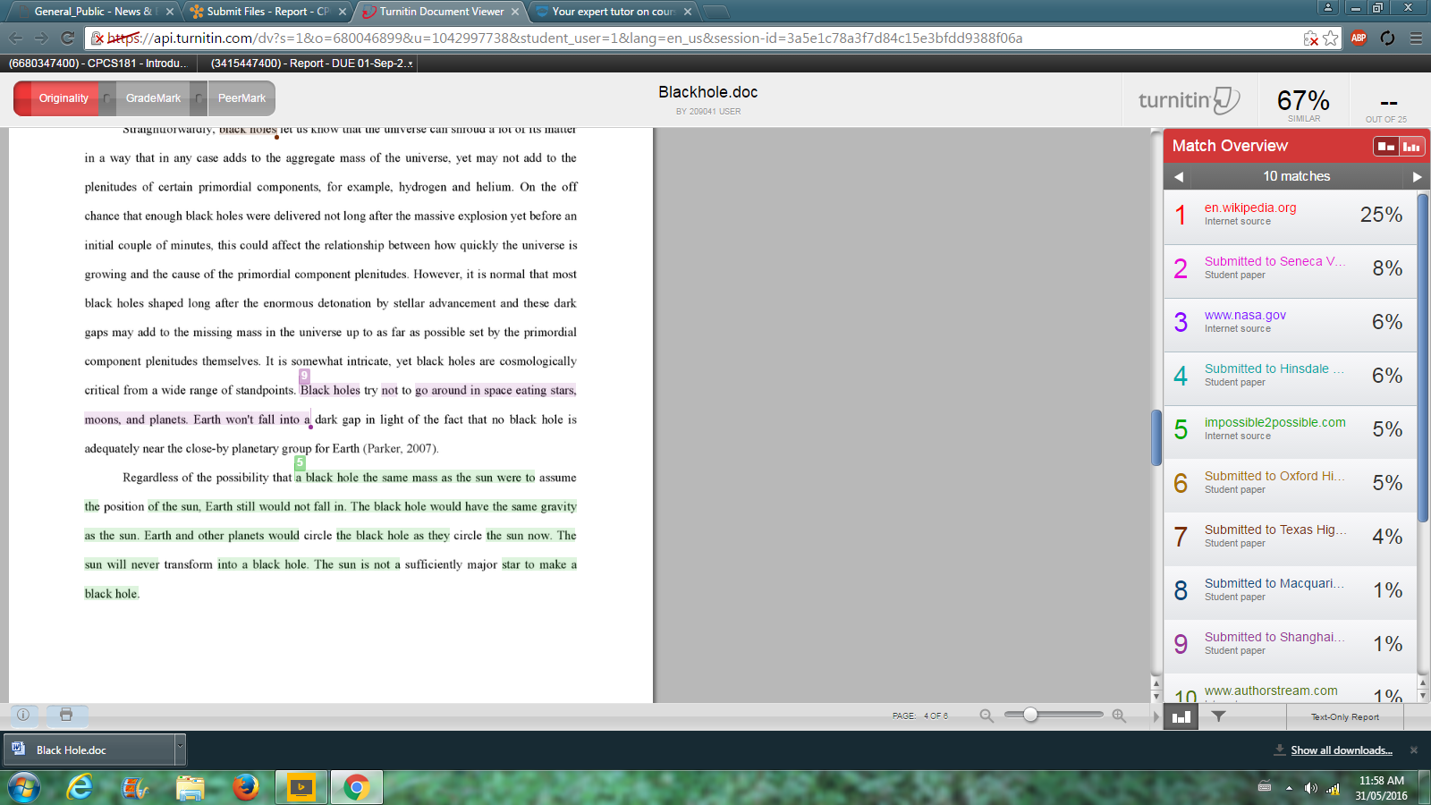This screenshot has height=805, width=1431.
Task: Select the en.wikipedia.org 25% match entry
Action: pyautogui.click(x=1290, y=215)
